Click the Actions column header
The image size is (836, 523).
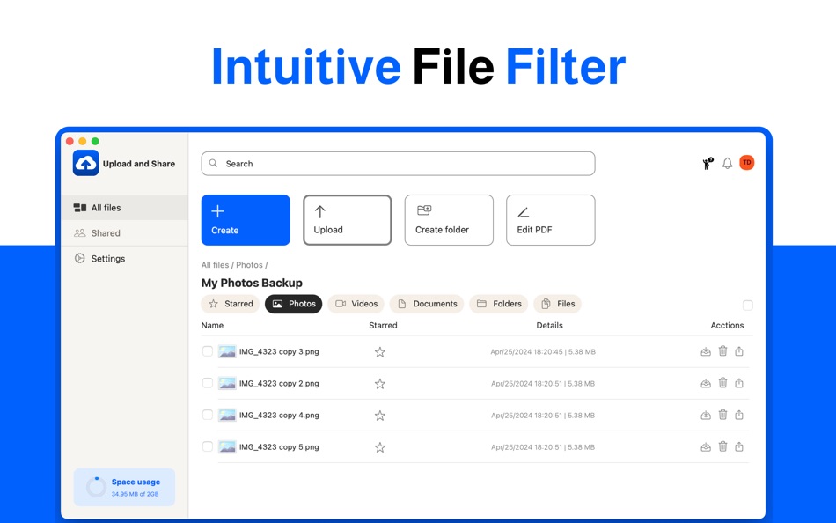(727, 325)
